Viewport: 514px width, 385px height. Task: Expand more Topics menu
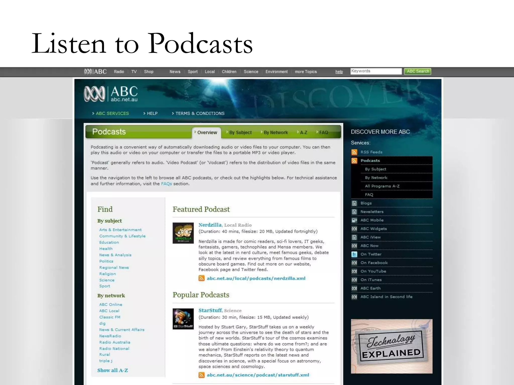pos(306,72)
